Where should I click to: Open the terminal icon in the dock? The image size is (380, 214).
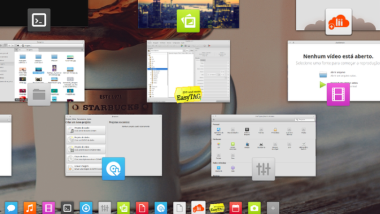click(x=67, y=208)
